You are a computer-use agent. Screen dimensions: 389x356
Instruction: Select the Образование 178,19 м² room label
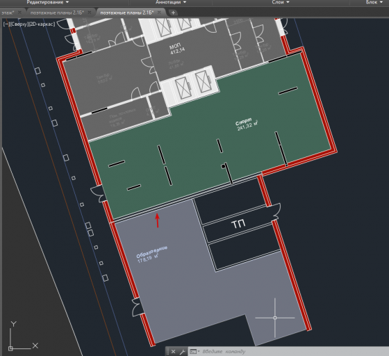[152, 254]
